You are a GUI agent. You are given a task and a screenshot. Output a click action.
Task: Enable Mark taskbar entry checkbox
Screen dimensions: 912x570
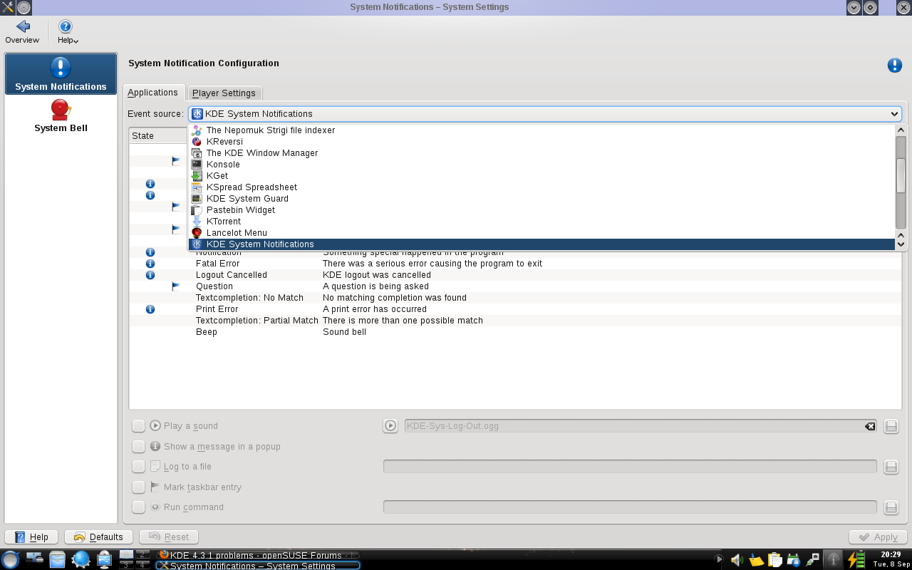click(x=138, y=487)
